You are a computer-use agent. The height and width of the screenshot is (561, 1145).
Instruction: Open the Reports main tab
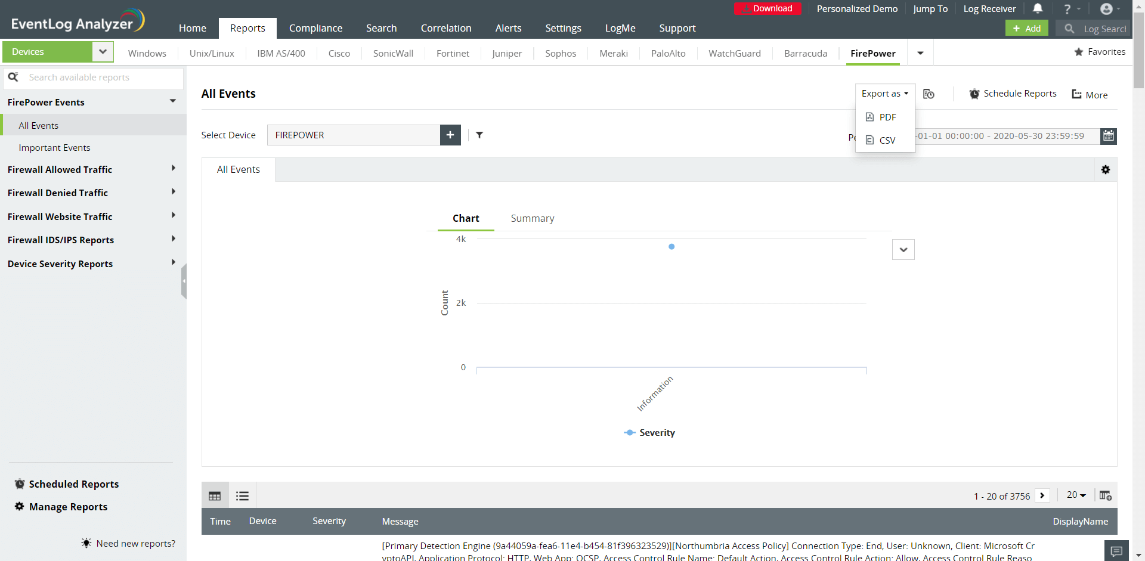point(247,28)
